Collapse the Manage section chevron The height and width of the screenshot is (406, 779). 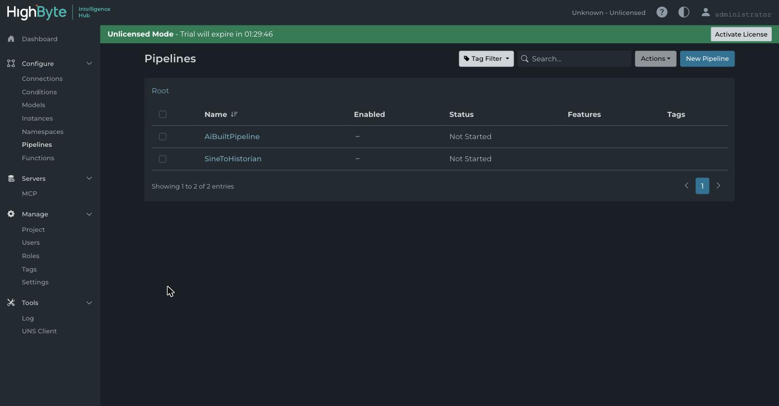pyautogui.click(x=89, y=214)
